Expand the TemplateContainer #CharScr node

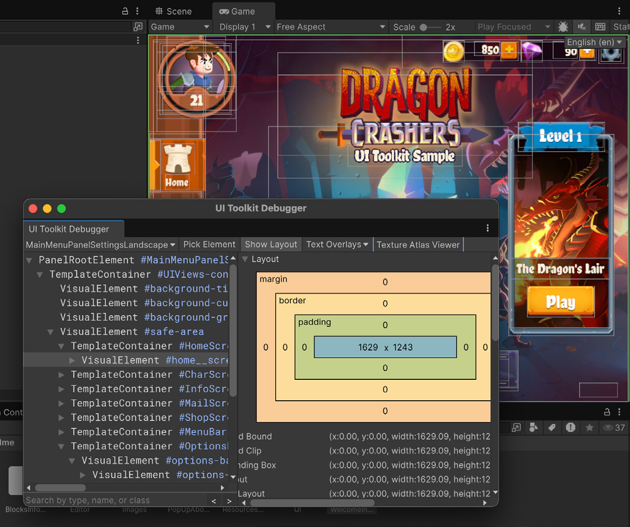point(61,375)
